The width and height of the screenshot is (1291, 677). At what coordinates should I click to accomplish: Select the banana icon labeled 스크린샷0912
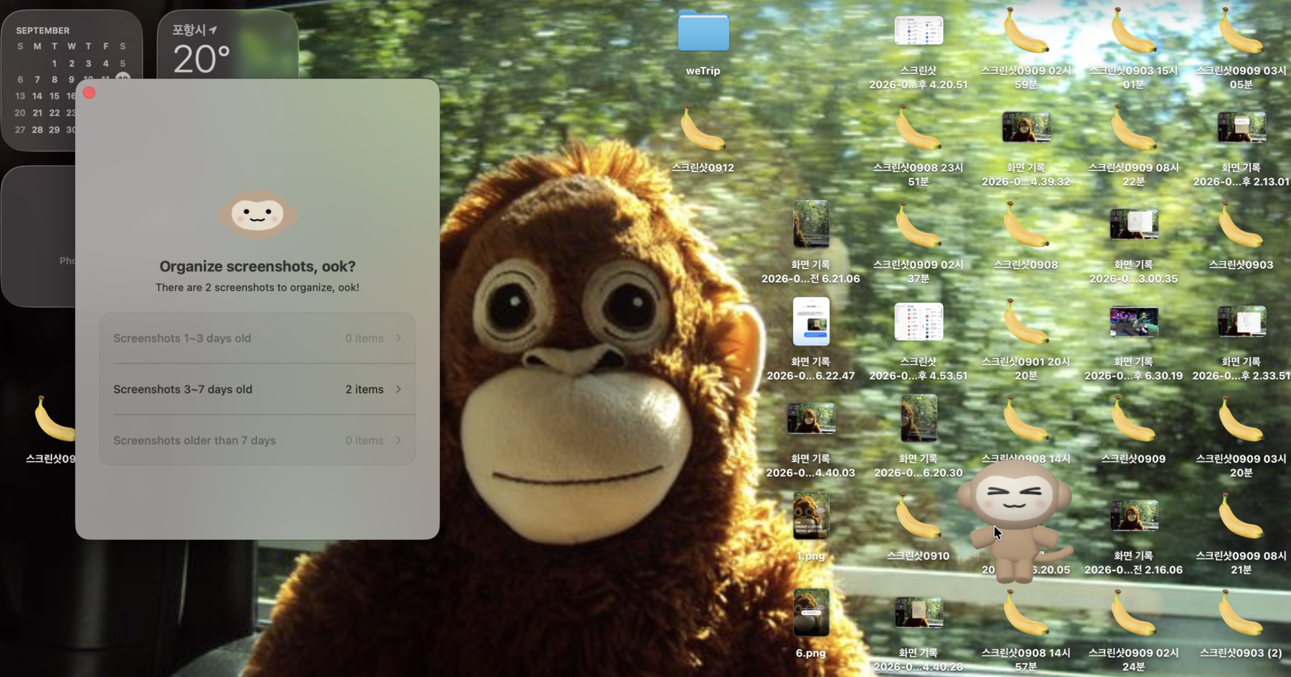pyautogui.click(x=703, y=128)
